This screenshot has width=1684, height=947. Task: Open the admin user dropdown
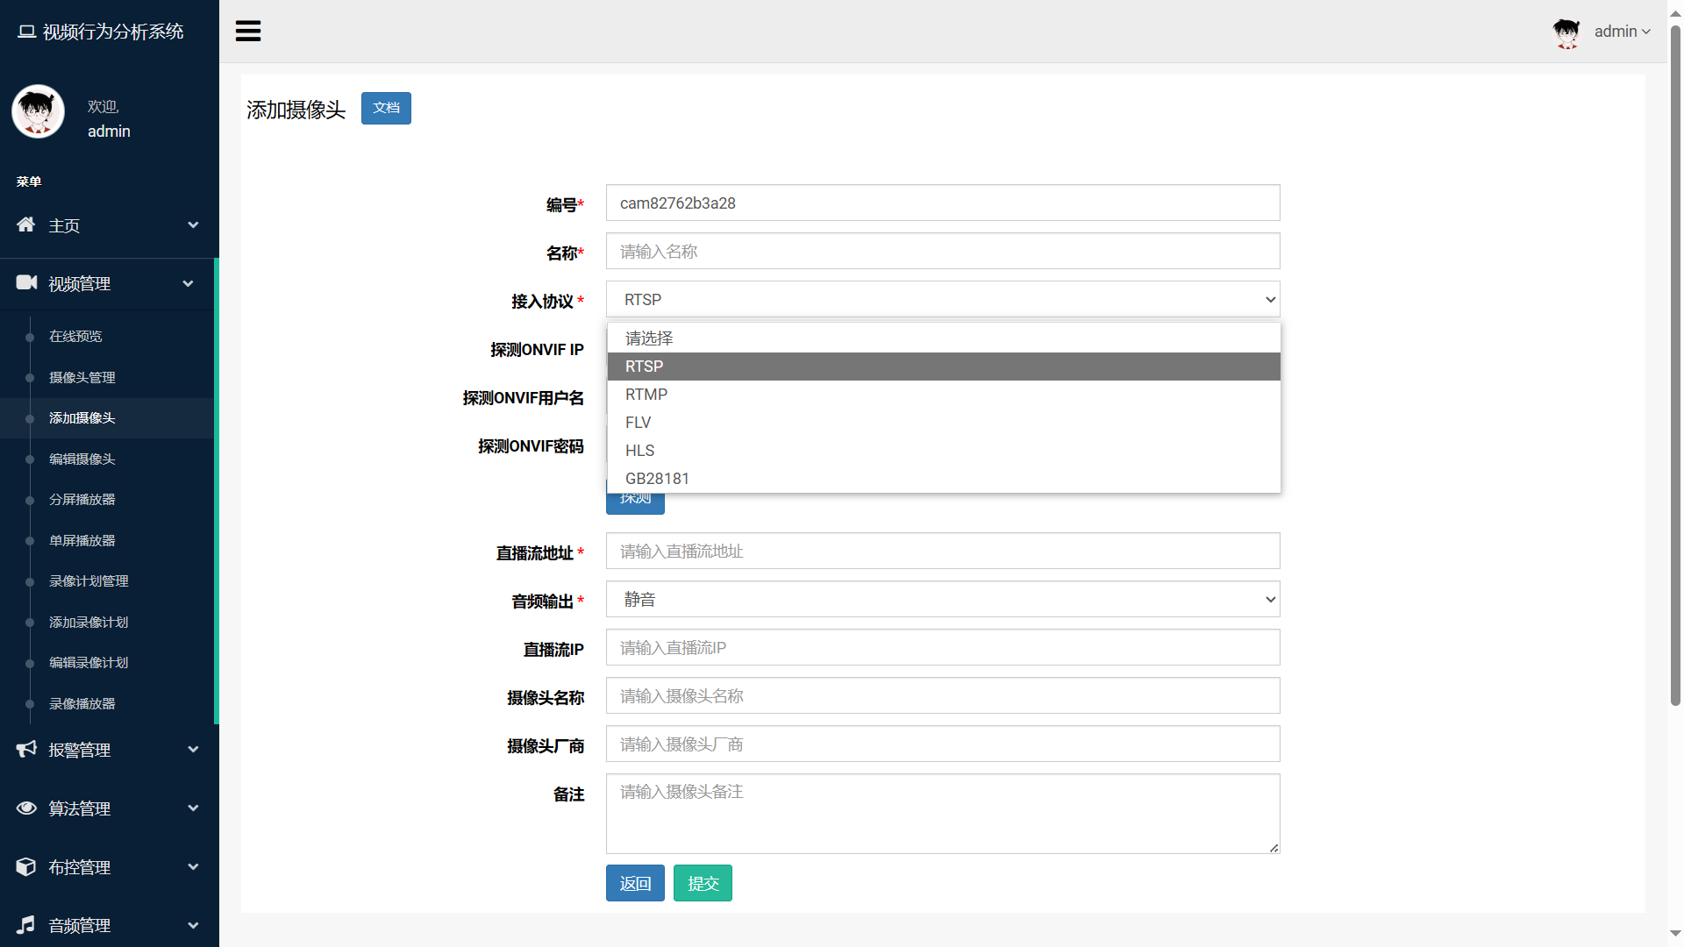click(x=1622, y=32)
